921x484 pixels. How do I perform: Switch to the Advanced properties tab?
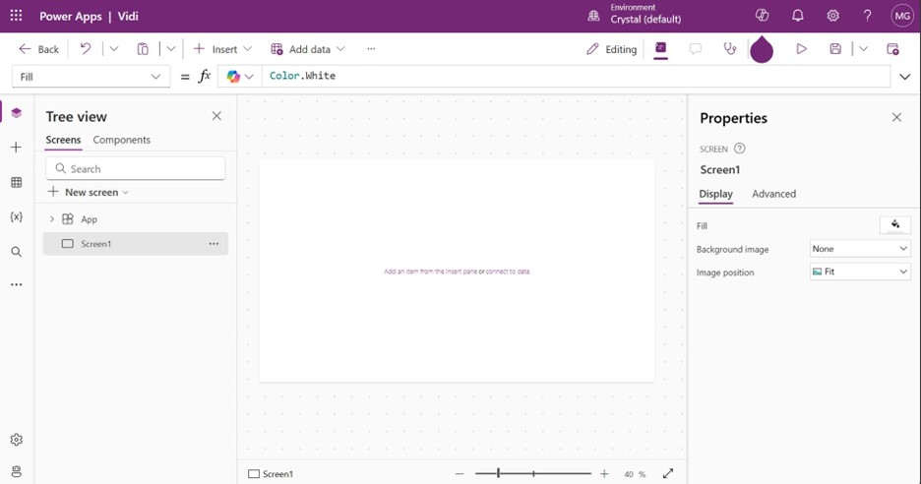(x=773, y=194)
